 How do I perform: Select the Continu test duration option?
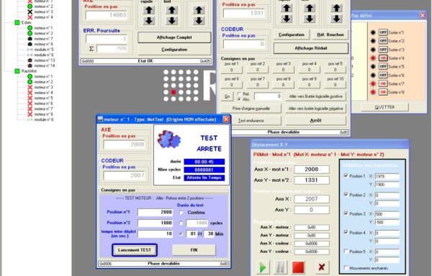pyautogui.click(x=181, y=213)
